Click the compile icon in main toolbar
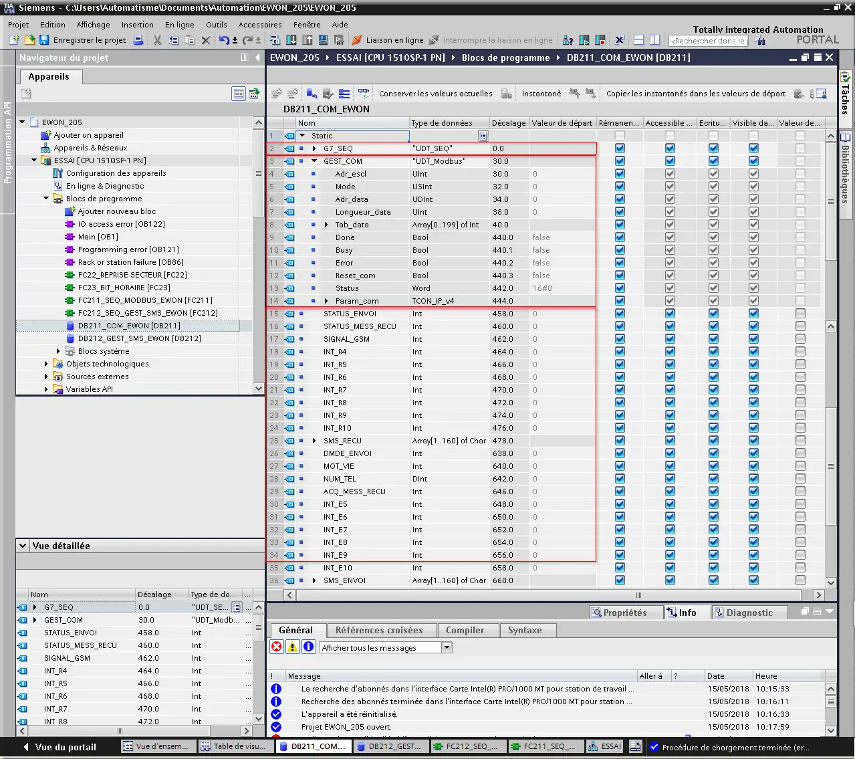The image size is (855, 759). click(x=275, y=40)
